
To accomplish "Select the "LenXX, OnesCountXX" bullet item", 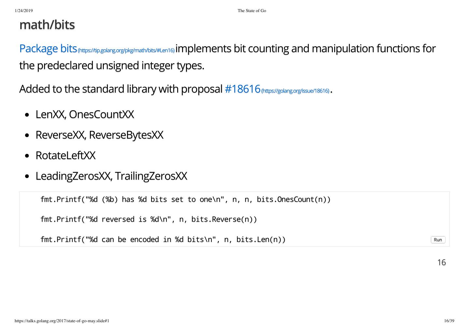I will tap(85, 114).
